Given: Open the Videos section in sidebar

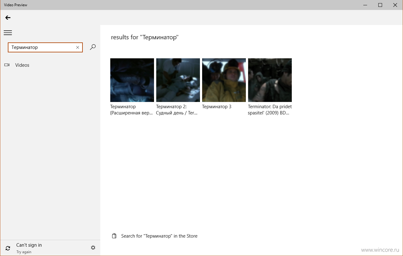Looking at the screenshot, I should pos(50,65).
